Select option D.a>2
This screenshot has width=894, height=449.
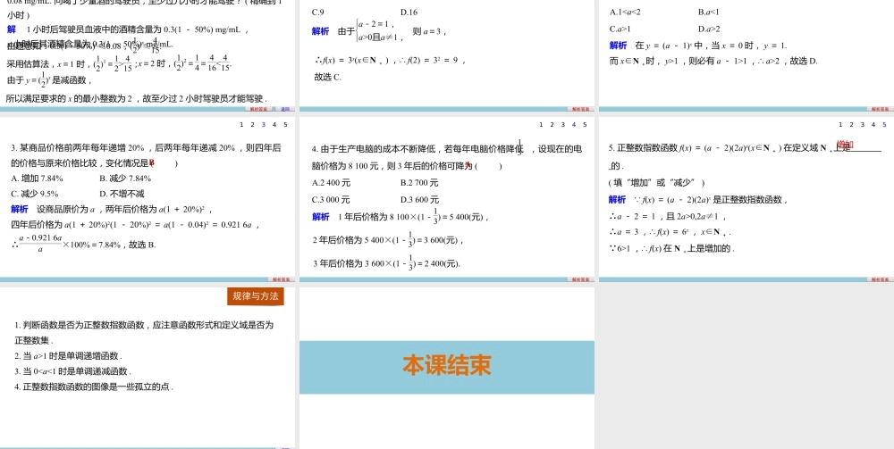tap(709, 29)
